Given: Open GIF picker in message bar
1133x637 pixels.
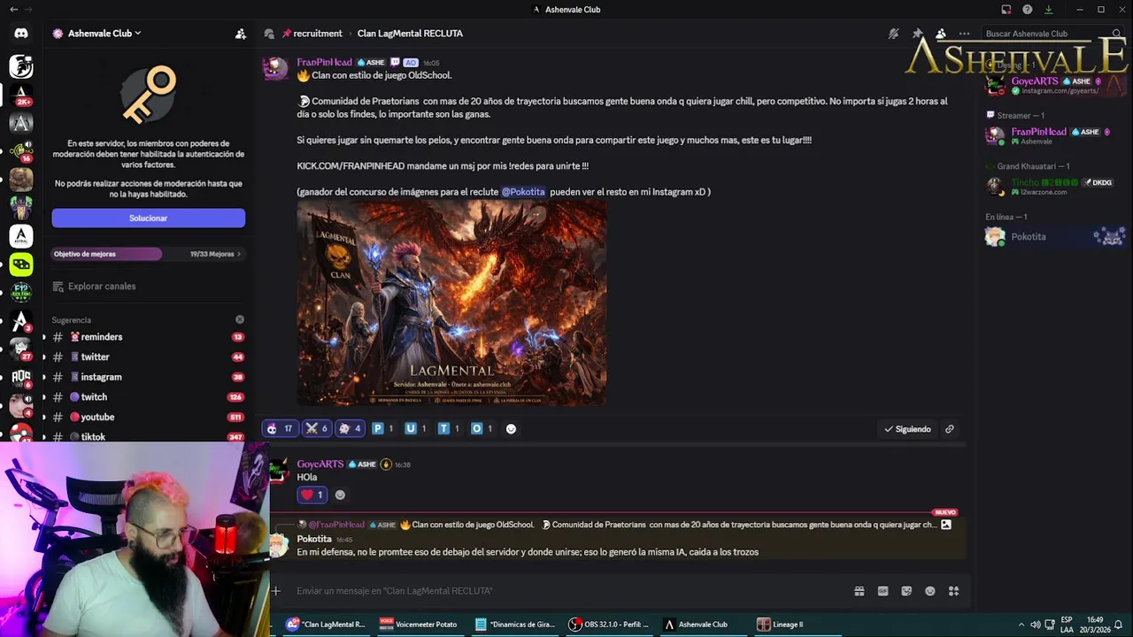Looking at the screenshot, I should [x=883, y=591].
